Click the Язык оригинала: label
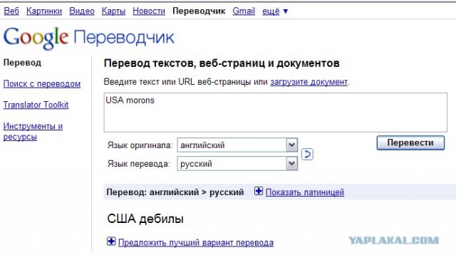456x260 pixels. click(140, 145)
